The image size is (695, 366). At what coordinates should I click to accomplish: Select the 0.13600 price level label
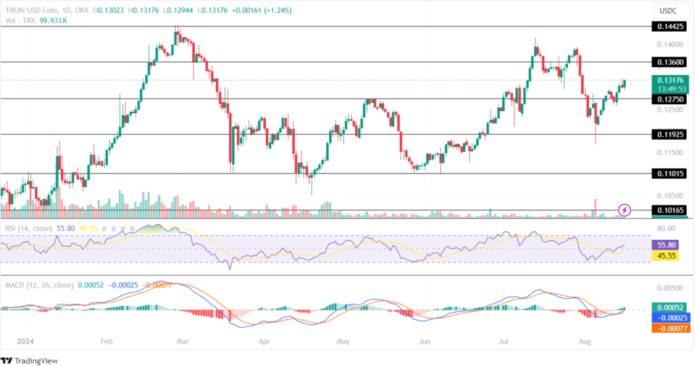669,62
